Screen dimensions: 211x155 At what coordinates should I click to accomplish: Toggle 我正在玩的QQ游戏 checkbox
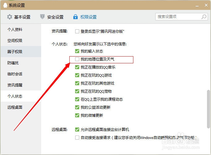[x=77, y=75]
